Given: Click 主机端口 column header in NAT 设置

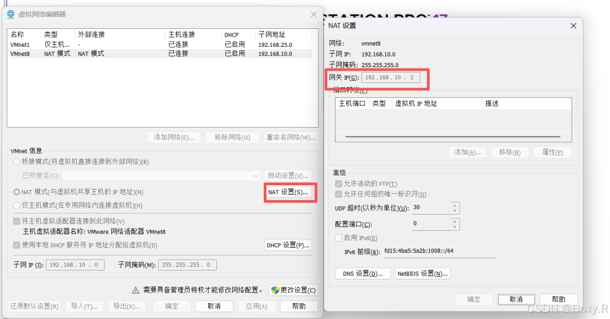Looking at the screenshot, I should click(352, 103).
